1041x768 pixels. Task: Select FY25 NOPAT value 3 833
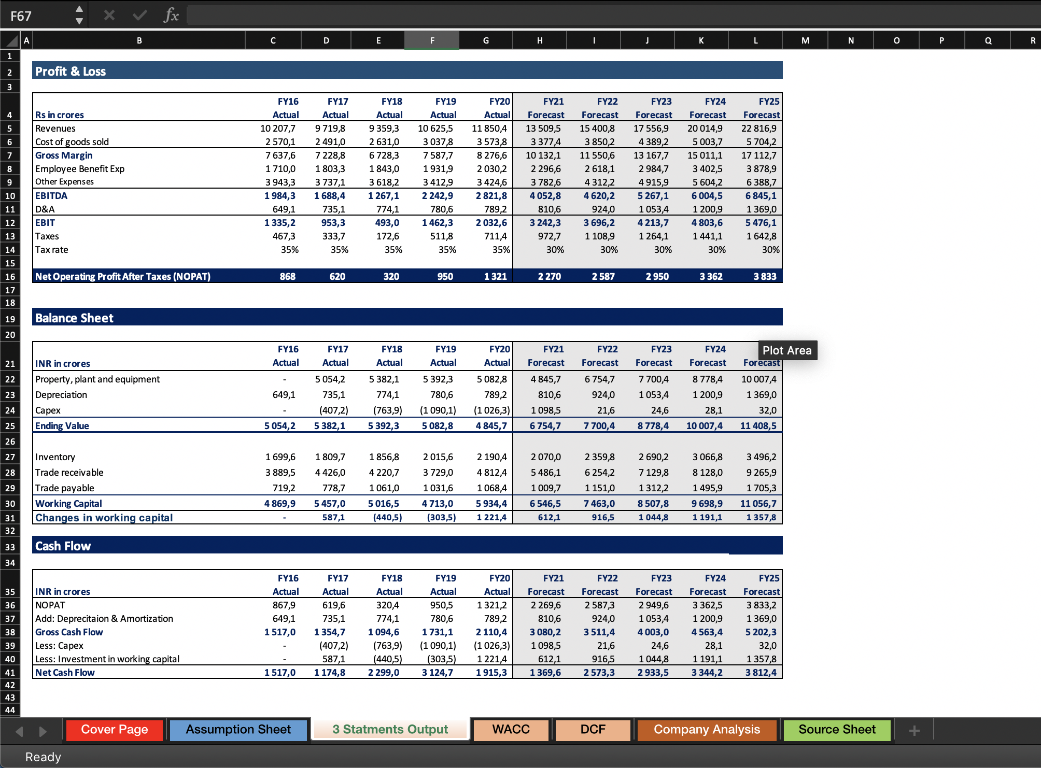click(765, 277)
